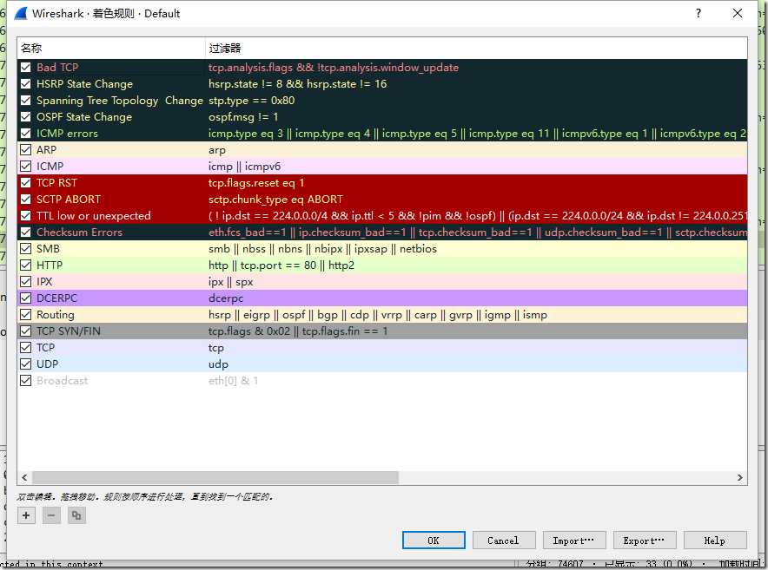Screen dimensions: 768x570
Task: Click the filter 'arp'
Action: [217, 151]
